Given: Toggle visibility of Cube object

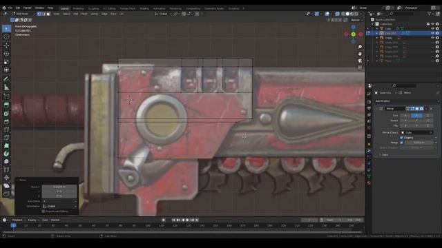Looking at the screenshot, I should 433,29.
